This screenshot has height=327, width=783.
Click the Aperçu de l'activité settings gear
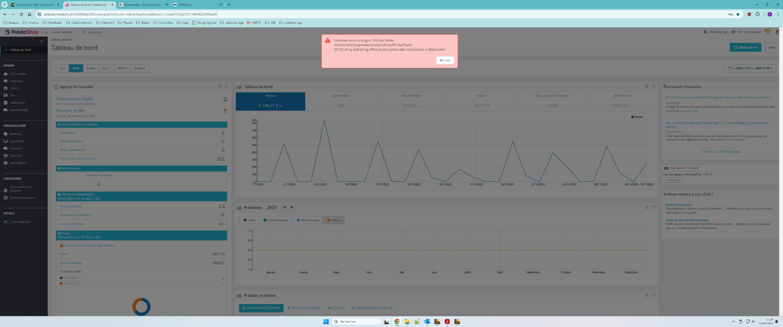pyautogui.click(x=220, y=87)
